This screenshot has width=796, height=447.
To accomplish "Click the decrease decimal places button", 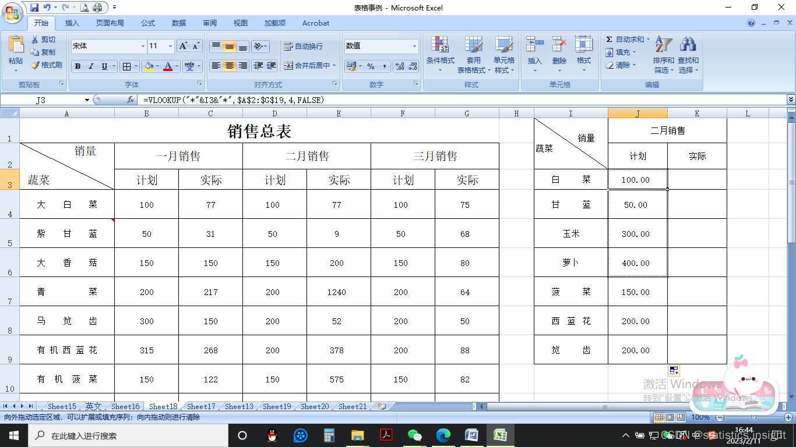I will [x=413, y=66].
